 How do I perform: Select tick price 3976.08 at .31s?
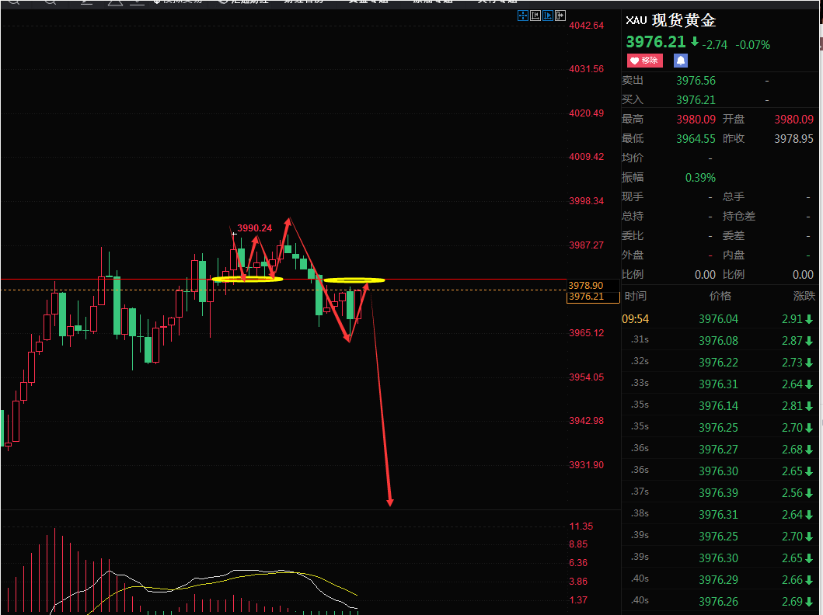pos(718,341)
